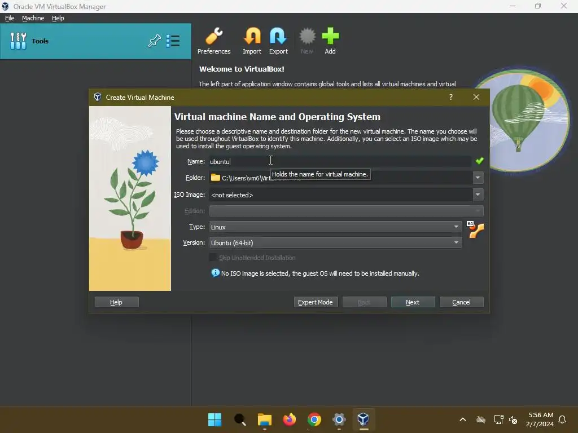578x433 pixels.
Task: Open the Type dropdown showing Linux
Action: 335,227
